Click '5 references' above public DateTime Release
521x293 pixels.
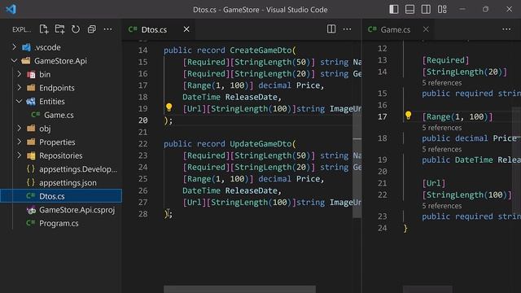tap(441, 149)
